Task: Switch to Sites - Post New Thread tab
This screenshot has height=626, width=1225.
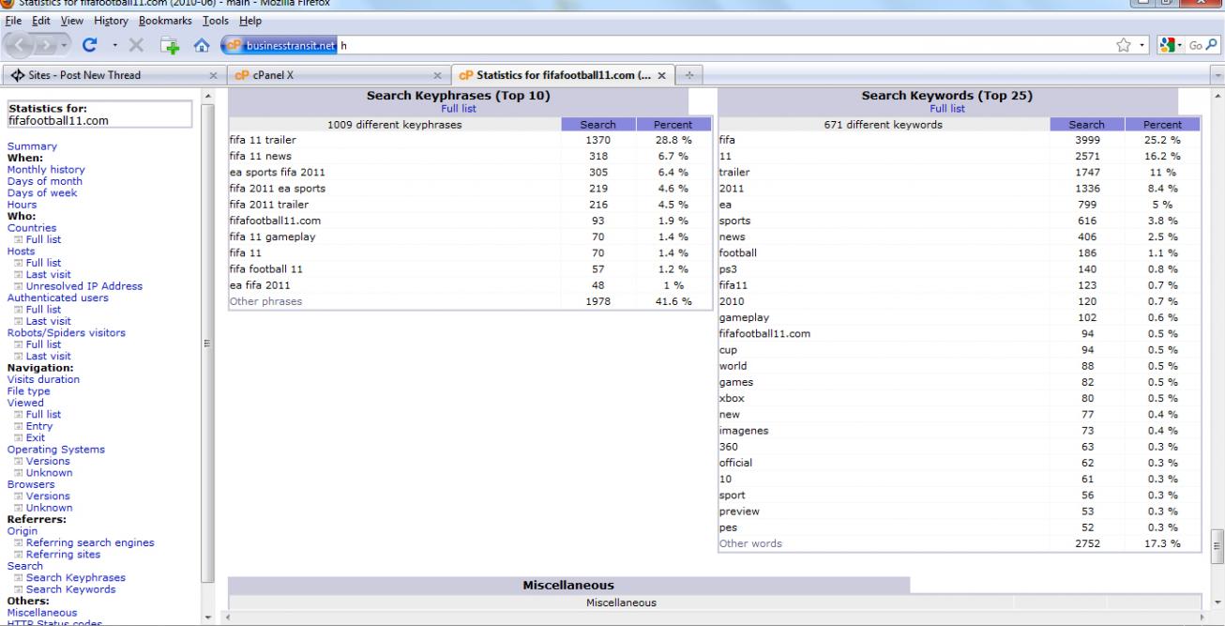Action: tap(103, 74)
